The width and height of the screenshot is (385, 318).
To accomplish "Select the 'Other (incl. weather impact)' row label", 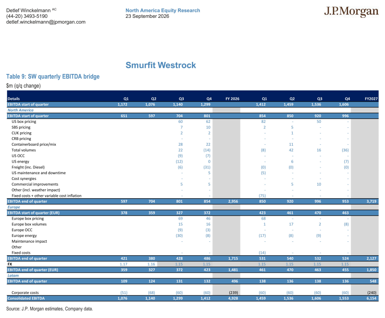I will click(36, 190).
